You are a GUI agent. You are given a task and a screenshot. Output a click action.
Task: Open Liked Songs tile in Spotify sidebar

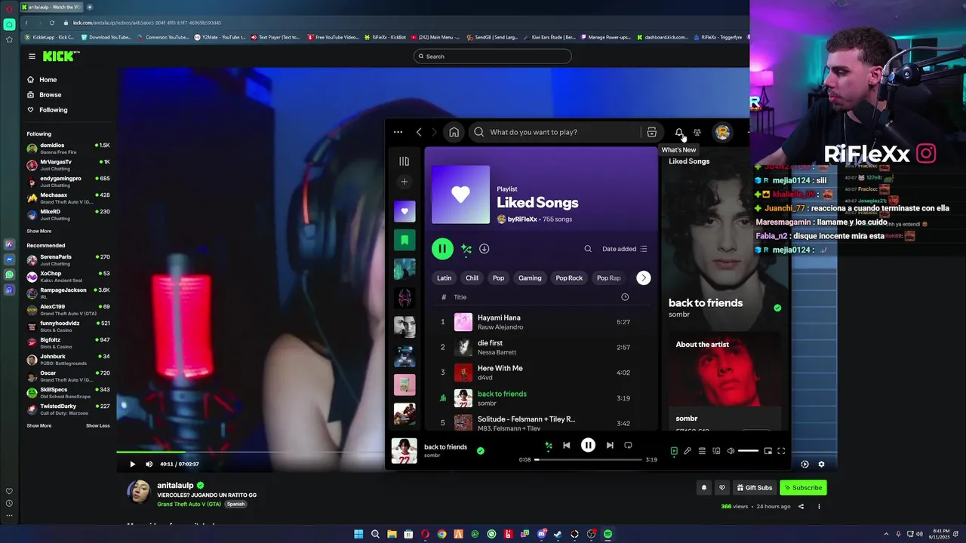(x=405, y=211)
